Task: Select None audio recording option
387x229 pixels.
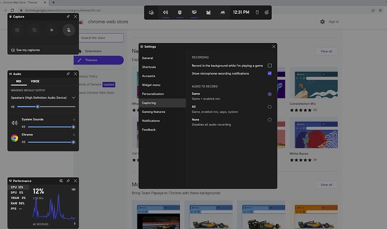Action: pyautogui.click(x=270, y=120)
